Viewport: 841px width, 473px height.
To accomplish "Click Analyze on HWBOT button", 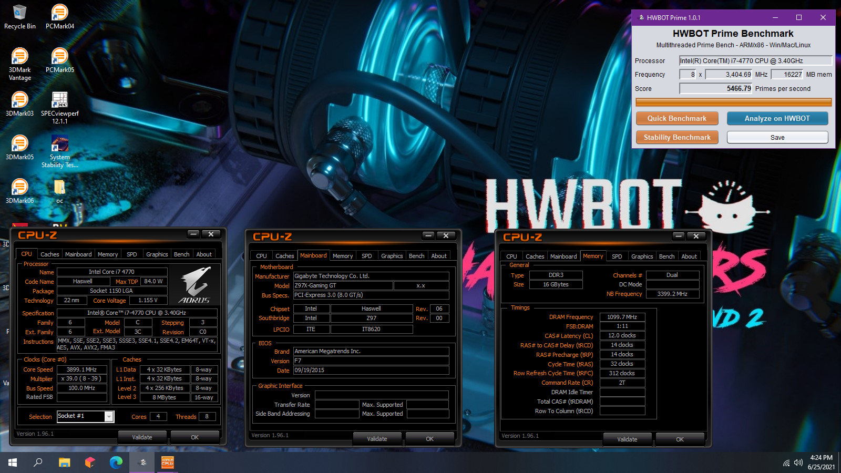I will click(777, 118).
